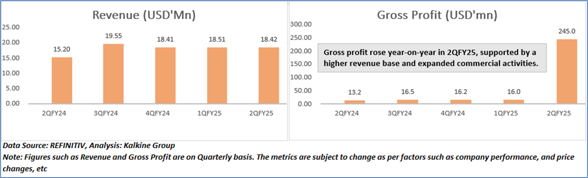Click the 10.00 revenue axis value
The image size is (588, 178).
point(11,73)
